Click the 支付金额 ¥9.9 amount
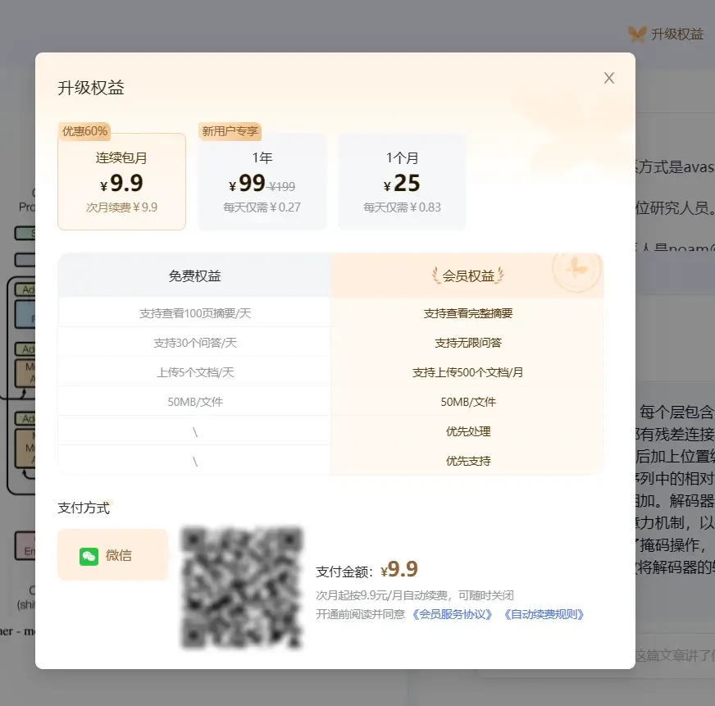The image size is (715, 706). (402, 570)
